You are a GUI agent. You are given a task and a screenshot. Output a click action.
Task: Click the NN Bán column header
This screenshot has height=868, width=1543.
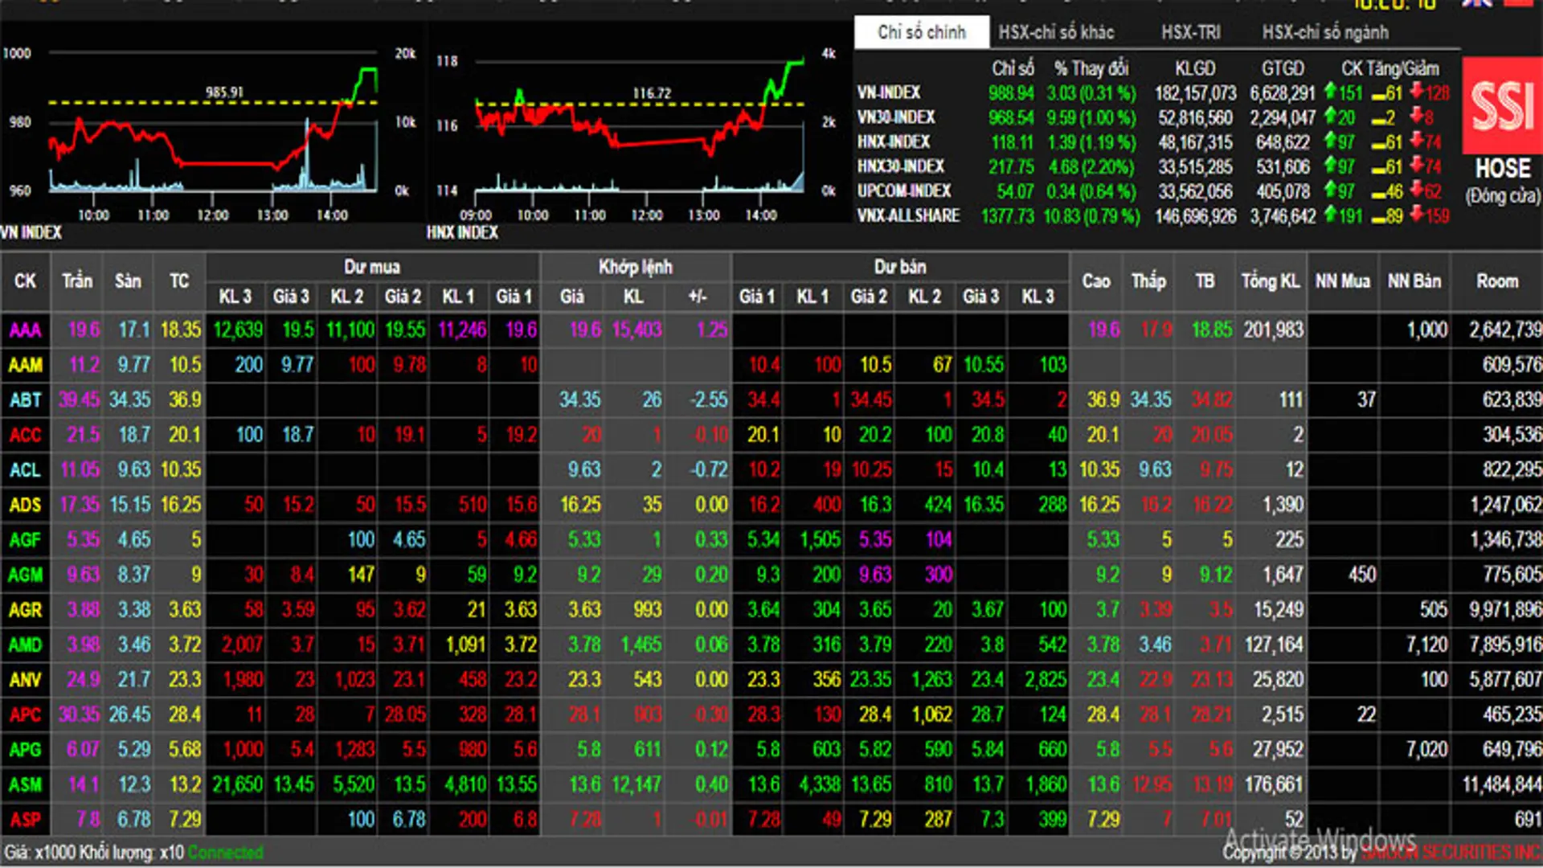pyautogui.click(x=1414, y=281)
